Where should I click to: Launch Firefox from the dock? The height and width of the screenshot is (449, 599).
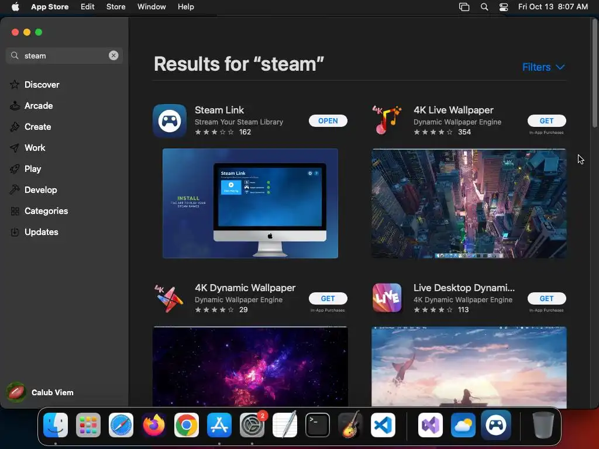[x=154, y=425]
